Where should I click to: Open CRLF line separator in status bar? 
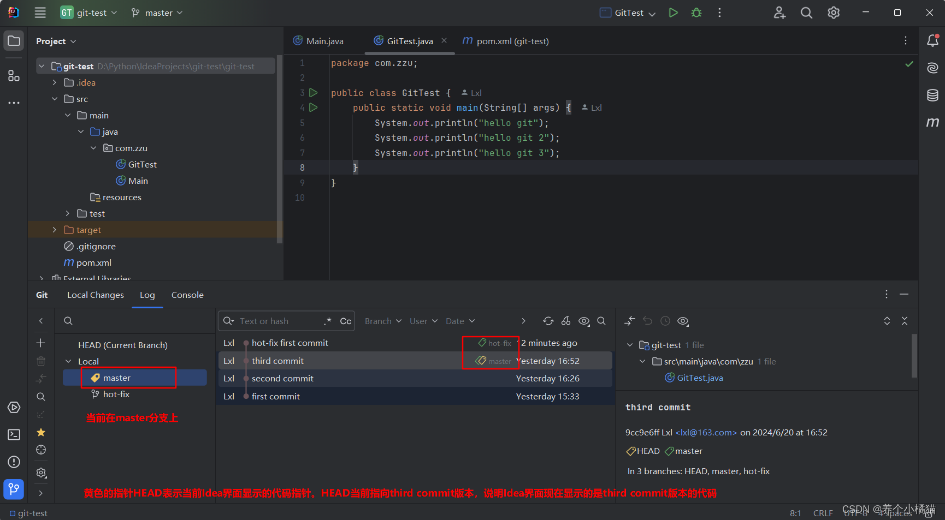click(x=823, y=513)
